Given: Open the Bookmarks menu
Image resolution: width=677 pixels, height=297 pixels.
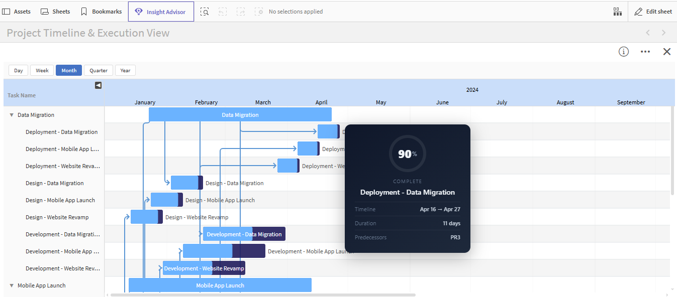Looking at the screenshot, I should [101, 12].
